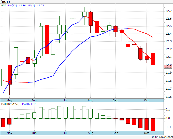This screenshot has height=139, width=173.
Task: Click the last red candlestick in October
Action: [x=153, y=59]
